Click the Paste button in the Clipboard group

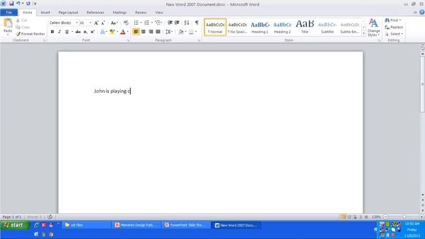[8, 27]
